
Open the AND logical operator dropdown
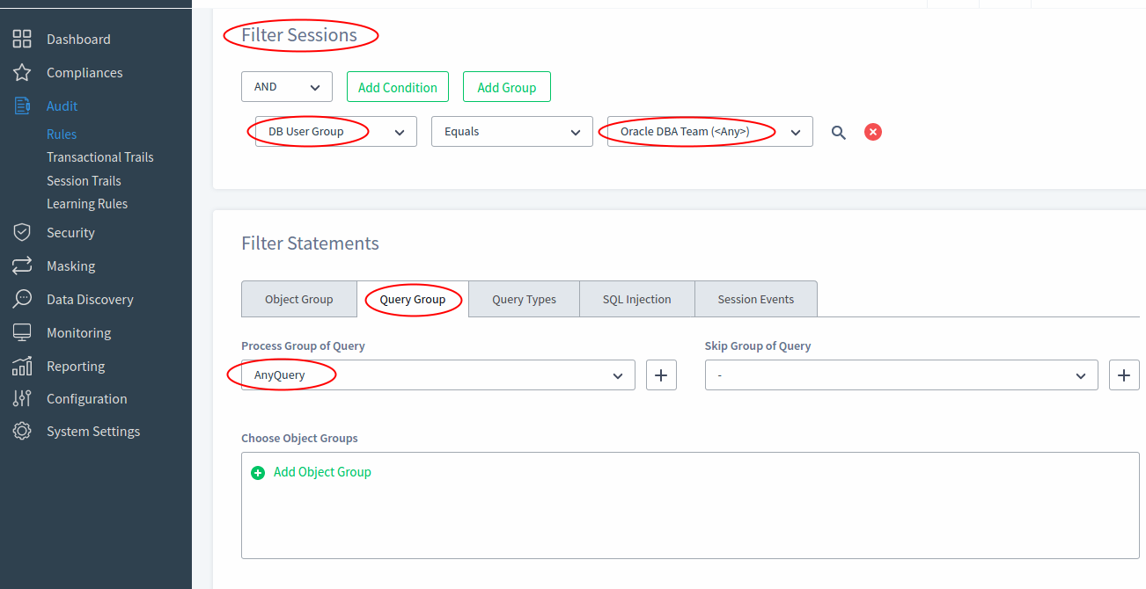pyautogui.click(x=286, y=86)
